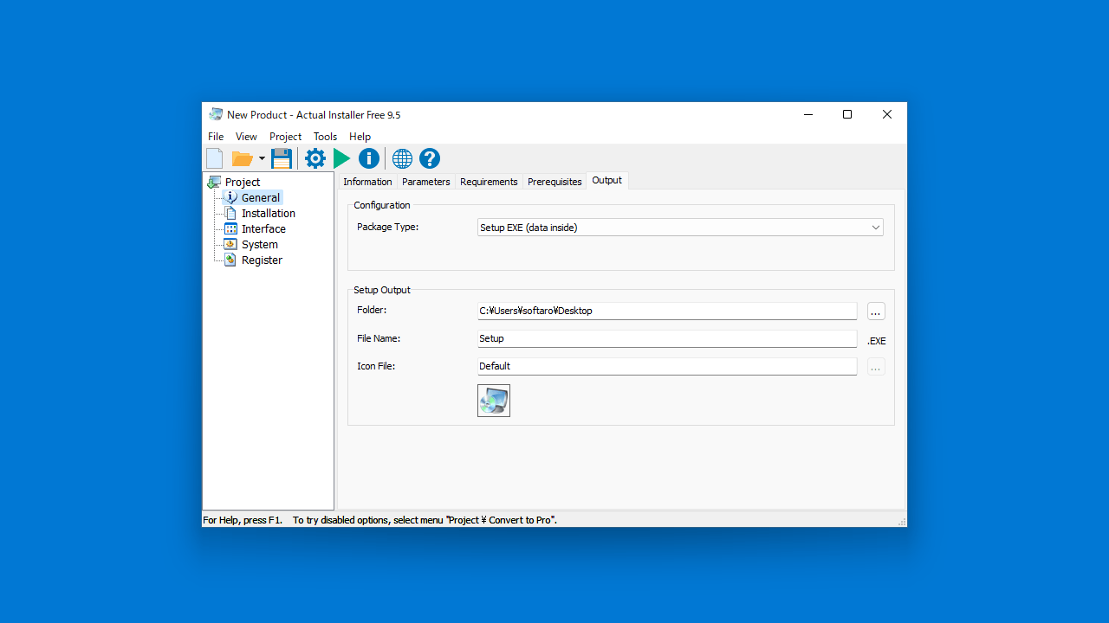Click the .EXE extension label
Image resolution: width=1109 pixels, height=623 pixels.
[x=876, y=341]
